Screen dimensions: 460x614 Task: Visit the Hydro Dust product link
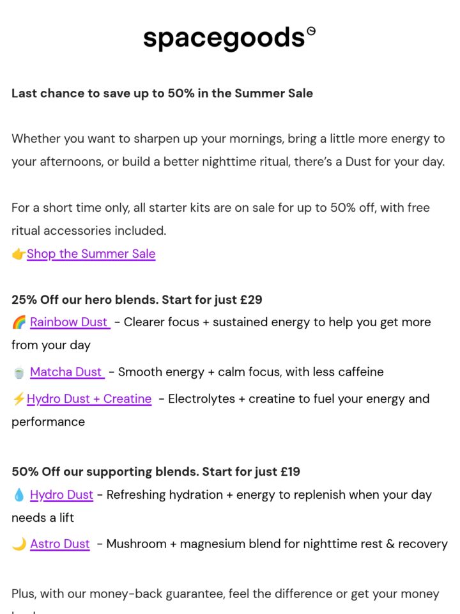coord(61,495)
